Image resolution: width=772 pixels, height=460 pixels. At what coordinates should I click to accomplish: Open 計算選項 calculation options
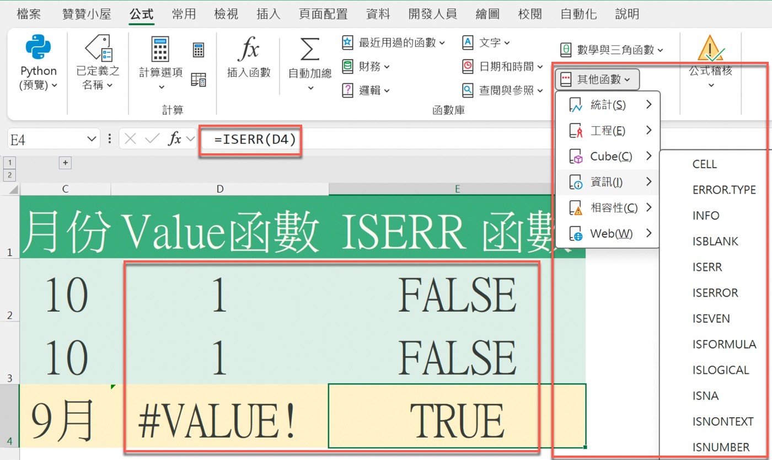[160, 63]
